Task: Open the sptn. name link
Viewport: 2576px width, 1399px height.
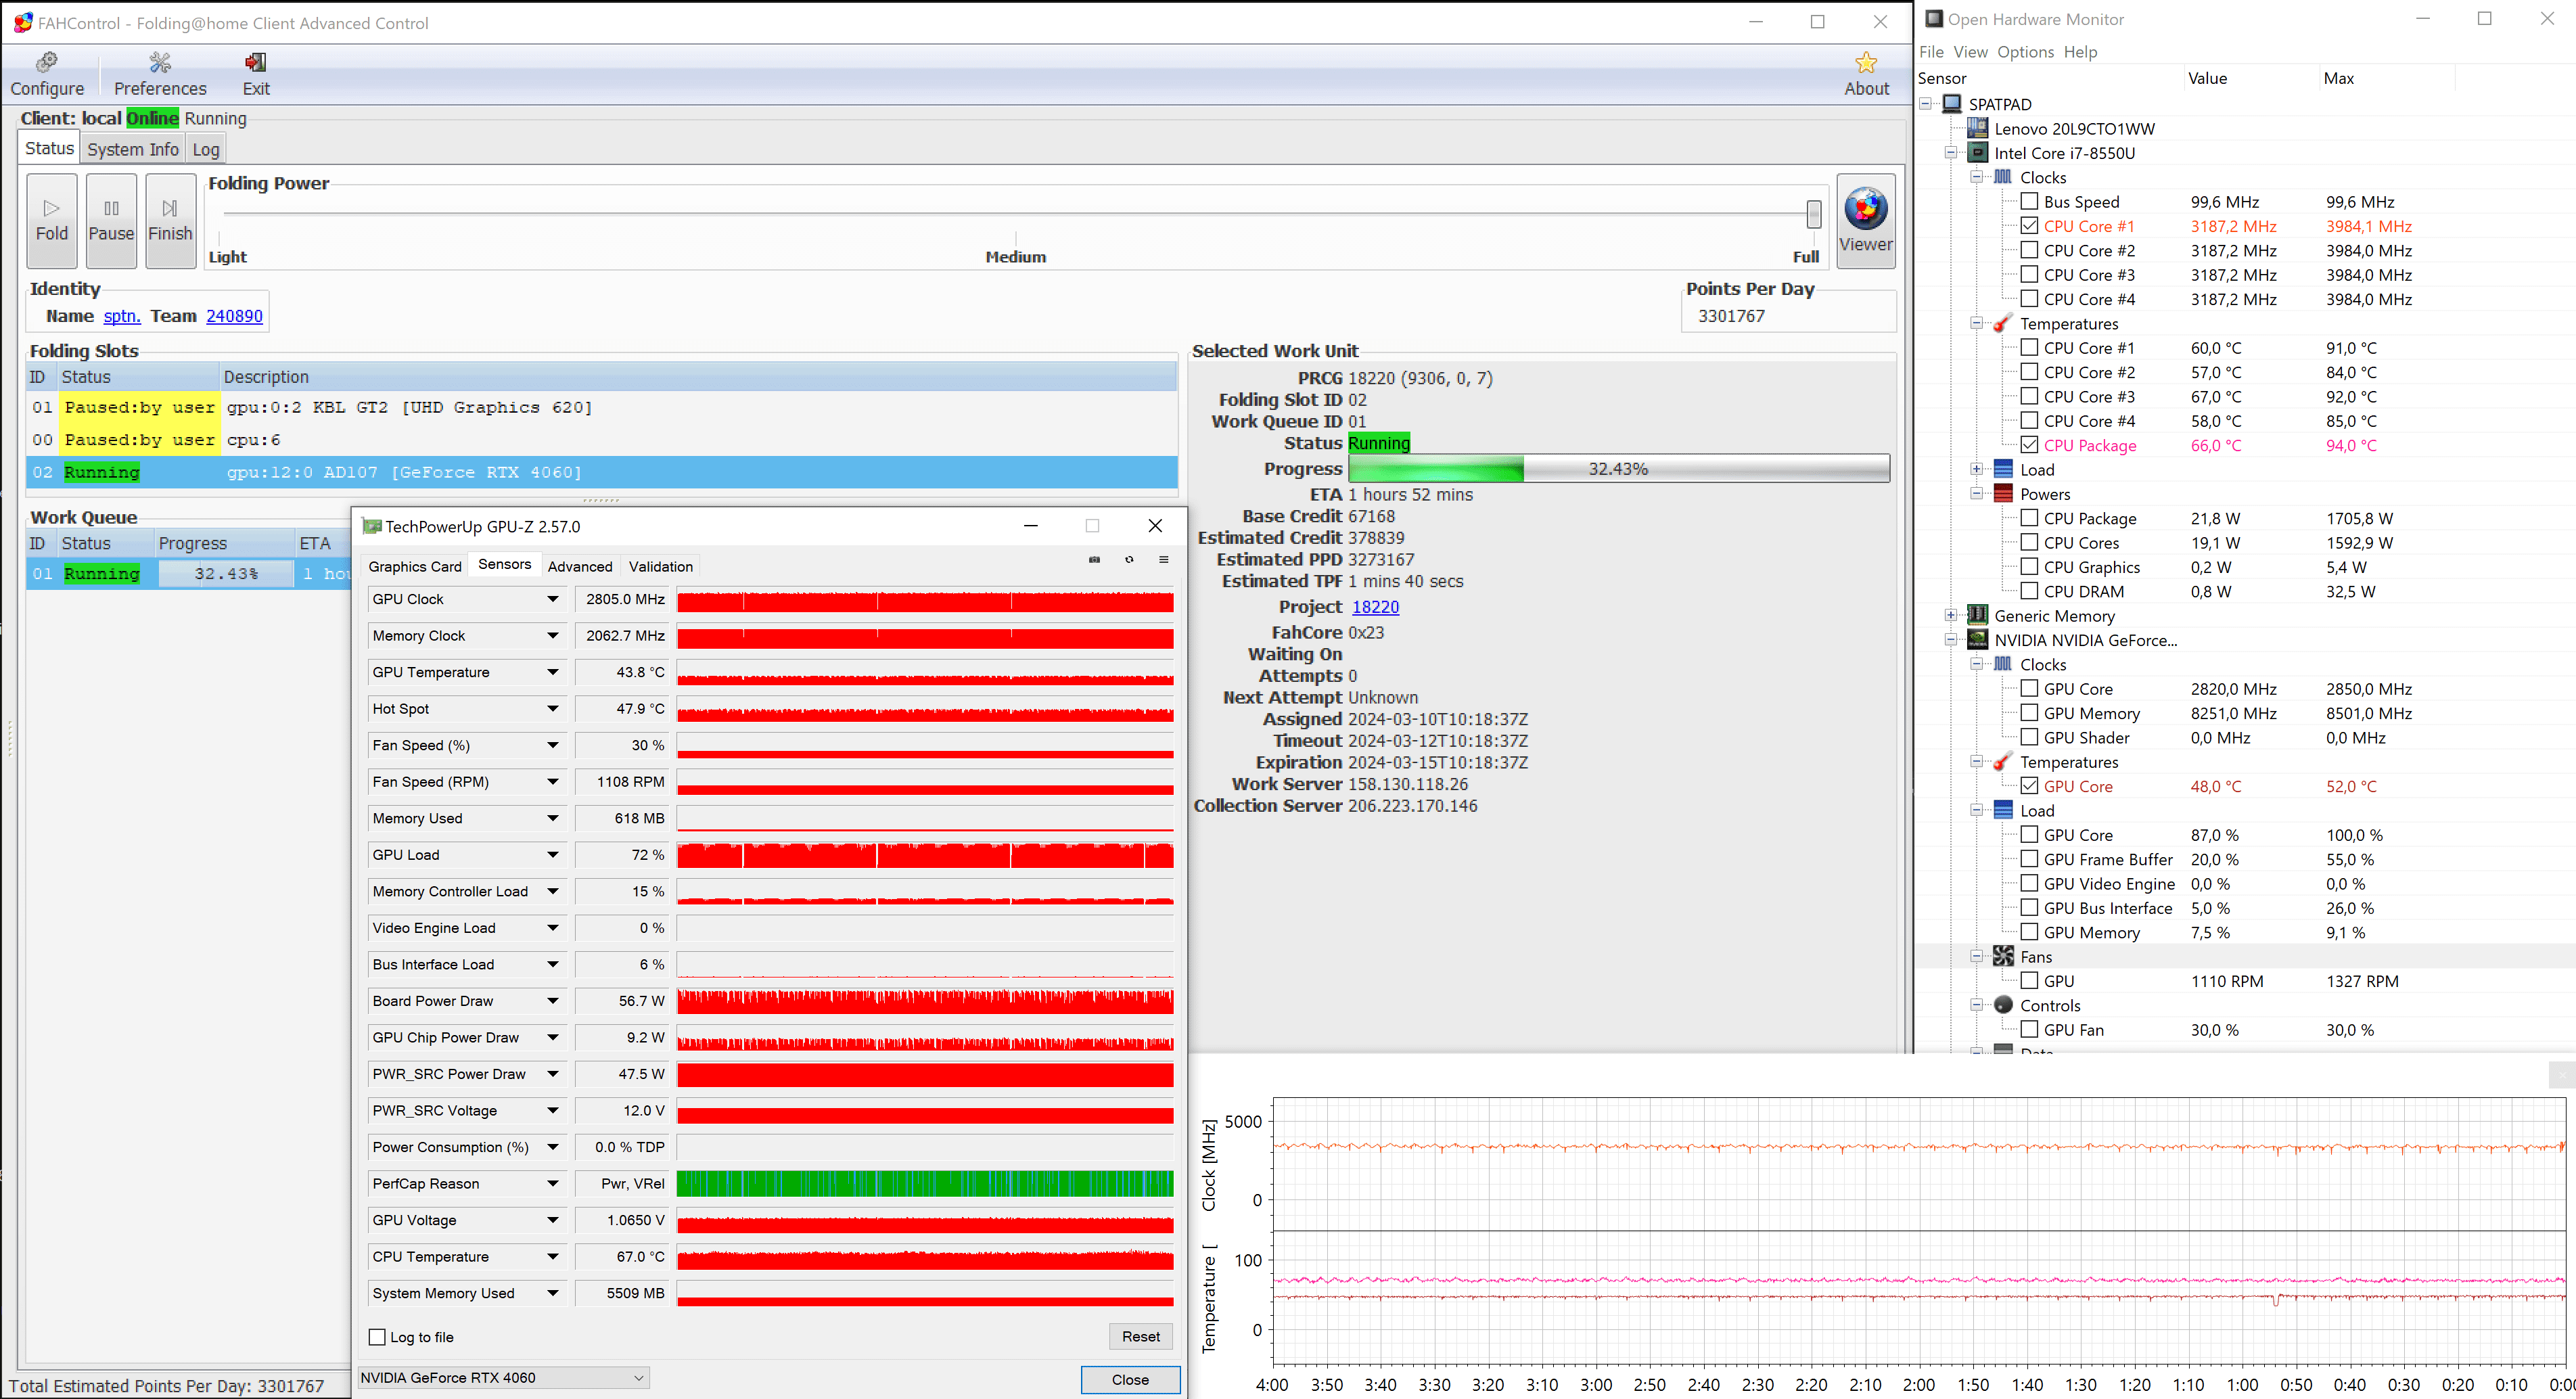Action: (x=121, y=316)
